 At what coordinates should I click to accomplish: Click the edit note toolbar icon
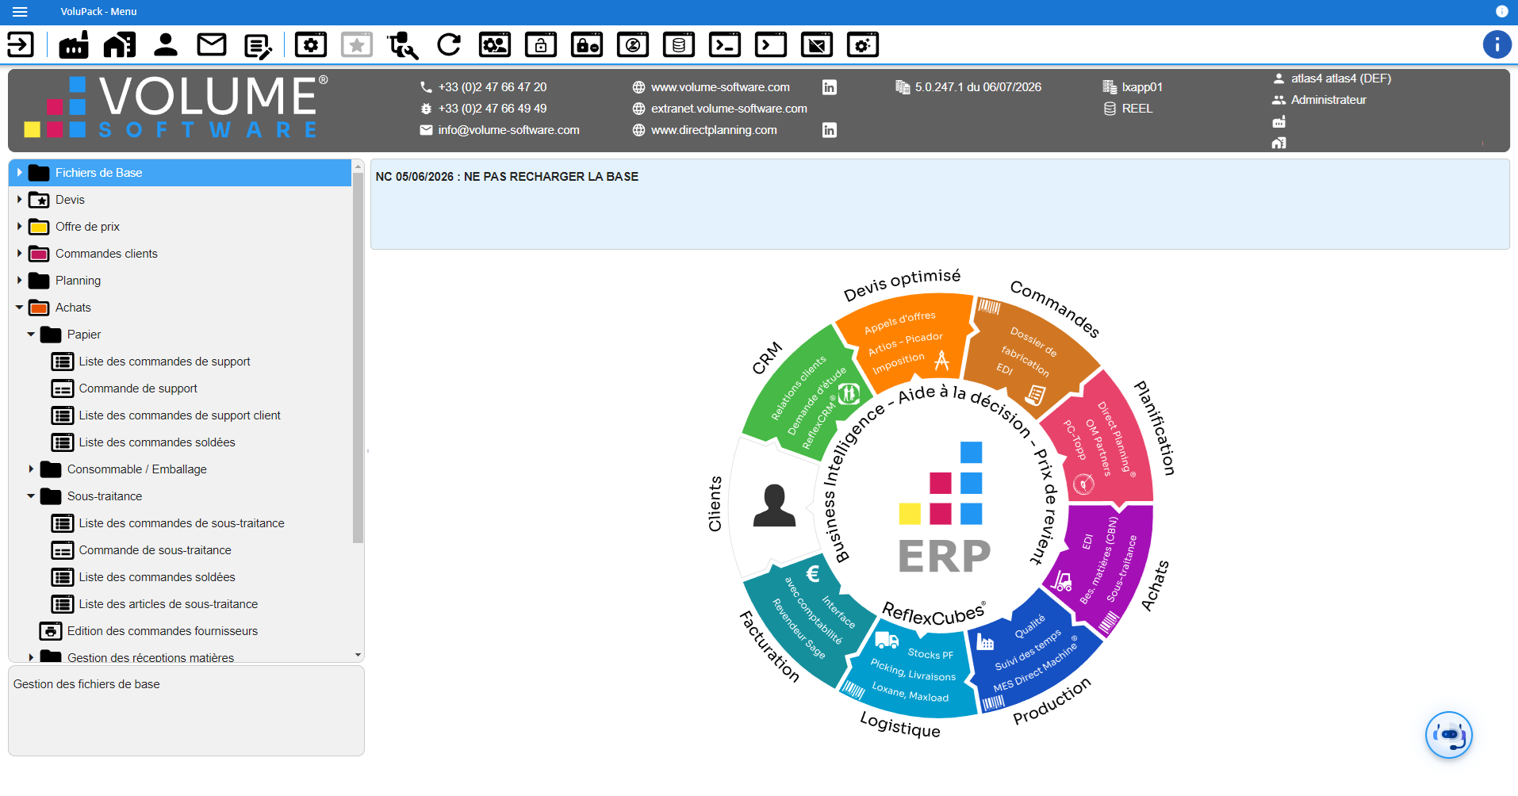coord(258,45)
